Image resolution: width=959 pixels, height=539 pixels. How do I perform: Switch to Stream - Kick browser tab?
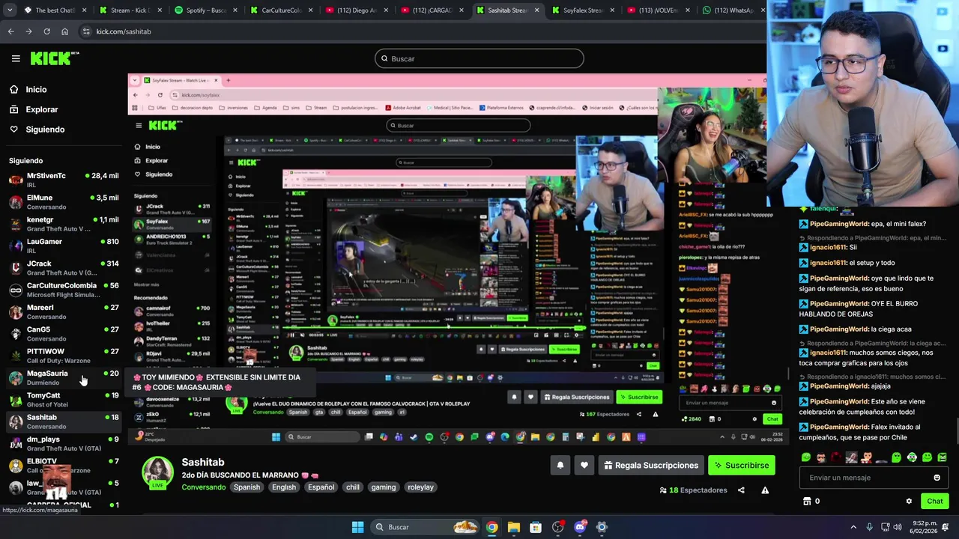[129, 10]
